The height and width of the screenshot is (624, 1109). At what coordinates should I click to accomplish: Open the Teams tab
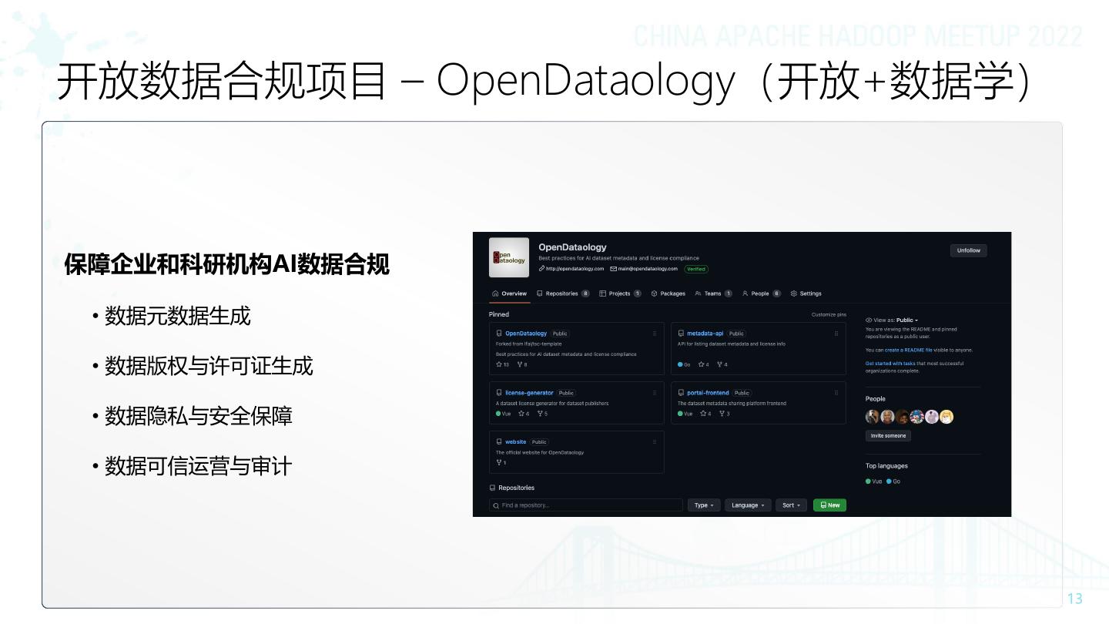click(714, 294)
